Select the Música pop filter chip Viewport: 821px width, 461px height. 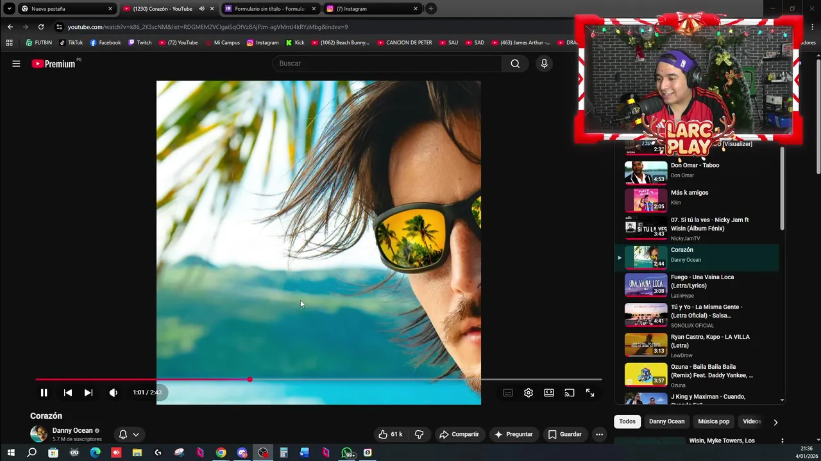coord(713,421)
